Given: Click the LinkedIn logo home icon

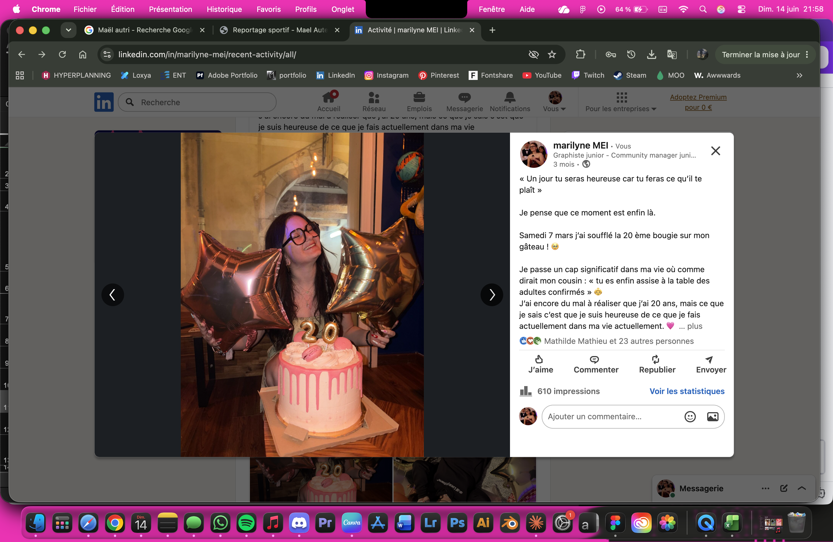Looking at the screenshot, I should tap(104, 102).
